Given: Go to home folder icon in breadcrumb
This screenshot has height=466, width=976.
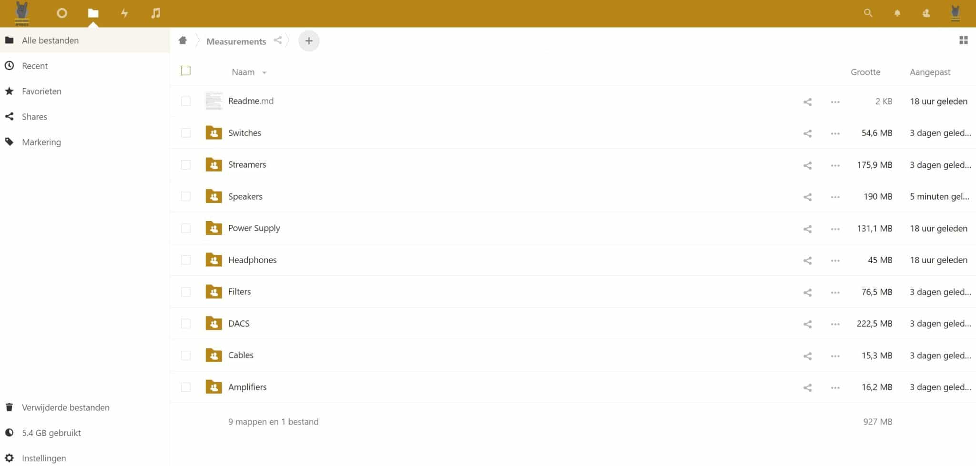Looking at the screenshot, I should click(183, 41).
